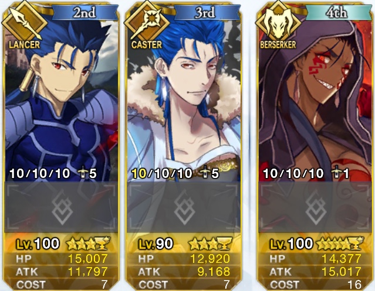Select the 3rd slot banner

(x=207, y=12)
